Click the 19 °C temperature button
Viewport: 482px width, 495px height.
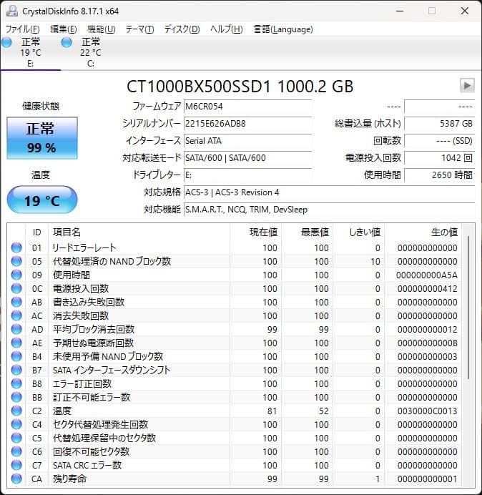pos(42,200)
